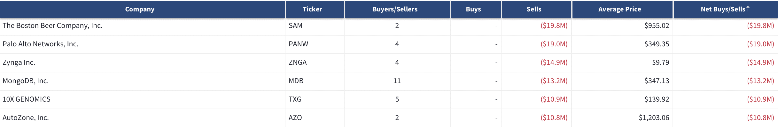The image size is (778, 127).
Task: Click the sort arrow on Net Buys/Sells
Action: 748,9
